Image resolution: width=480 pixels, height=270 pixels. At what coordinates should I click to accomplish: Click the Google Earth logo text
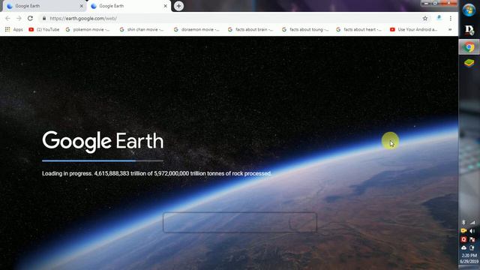(103, 142)
